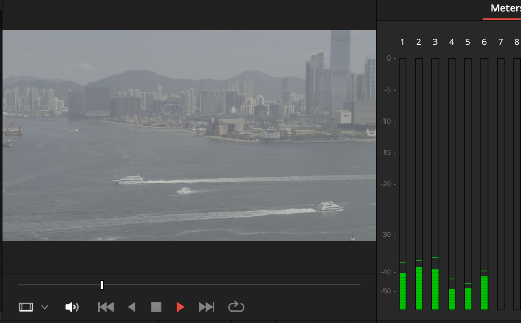Click the film strip viewer mode icon
Viewport: 521px width, 323px height.
click(26, 307)
